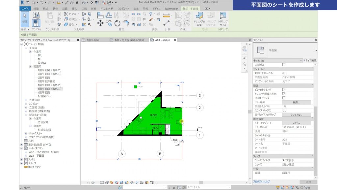Uncheck the ビューをトリミング checkbox
The width and height of the screenshot is (337, 190).
[284, 90]
